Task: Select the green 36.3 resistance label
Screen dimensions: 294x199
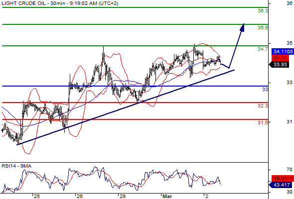Action: click(x=263, y=11)
